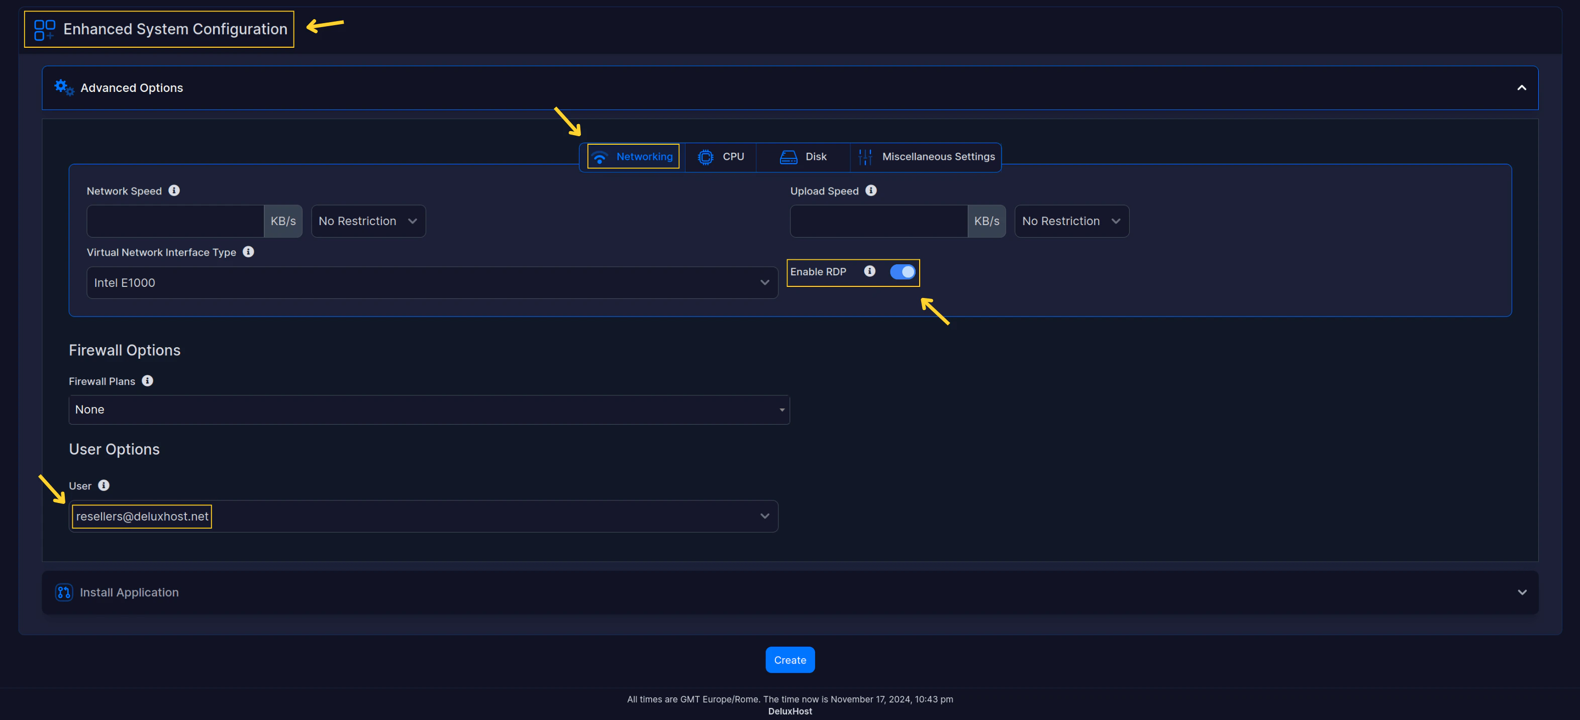This screenshot has height=720, width=1580.
Task: Click the Advanced Options gear icon
Action: pyautogui.click(x=64, y=88)
